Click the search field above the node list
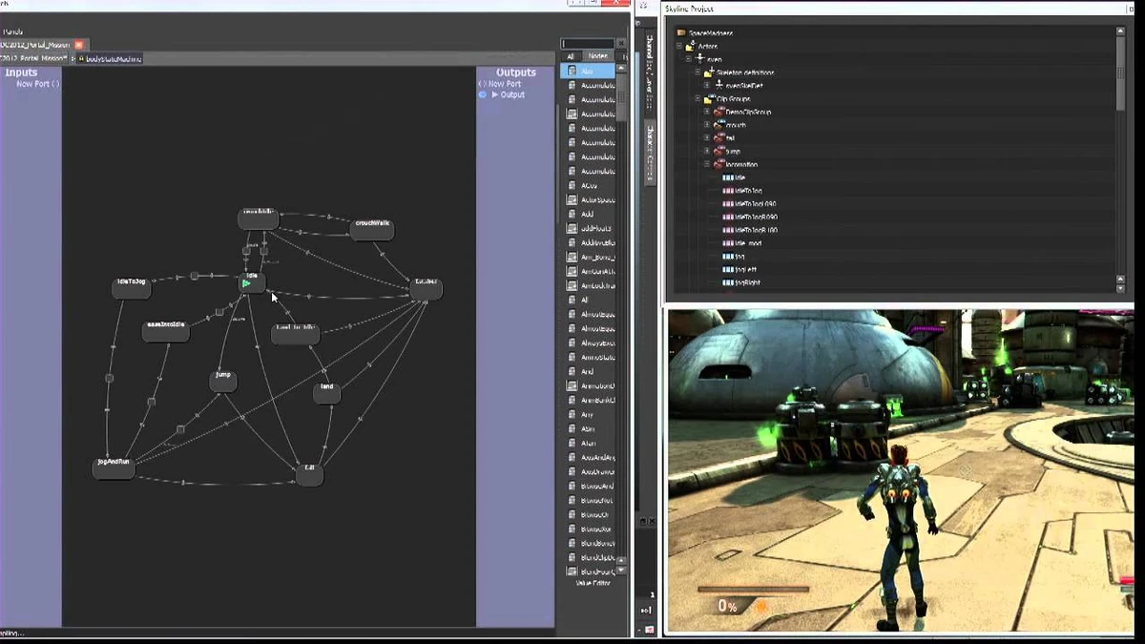1145x644 pixels. coord(587,43)
